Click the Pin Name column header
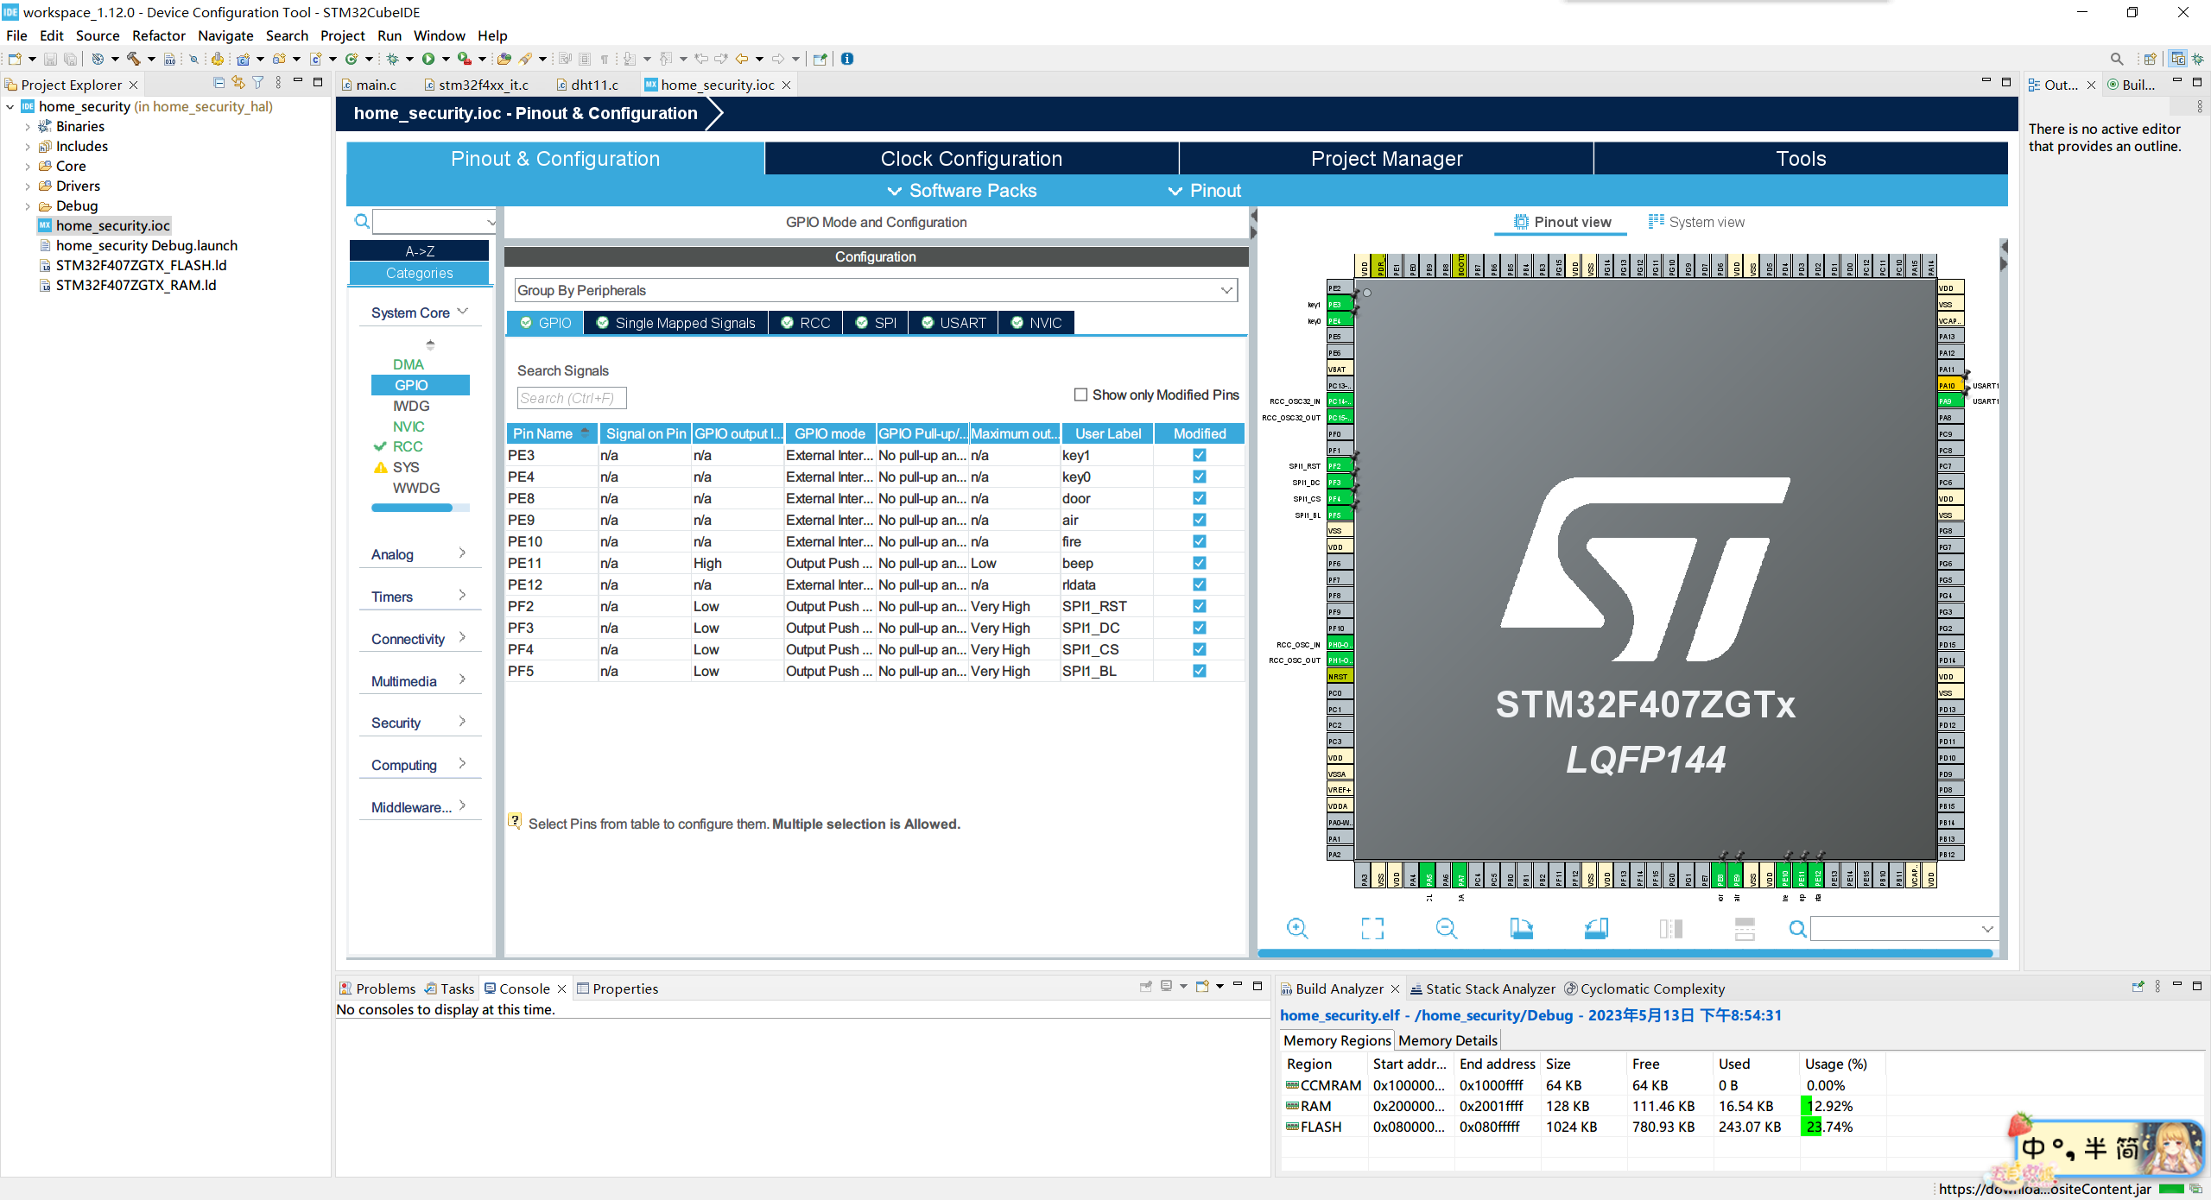The image size is (2211, 1200). pos(552,433)
